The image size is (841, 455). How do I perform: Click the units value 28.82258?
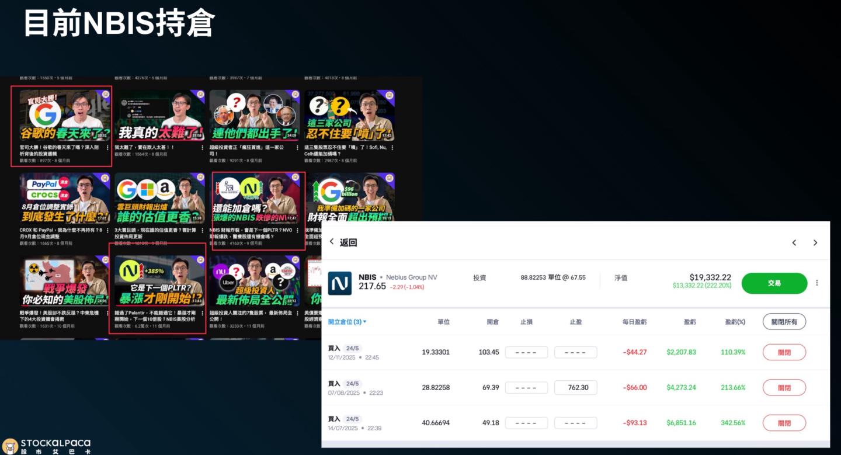click(436, 388)
